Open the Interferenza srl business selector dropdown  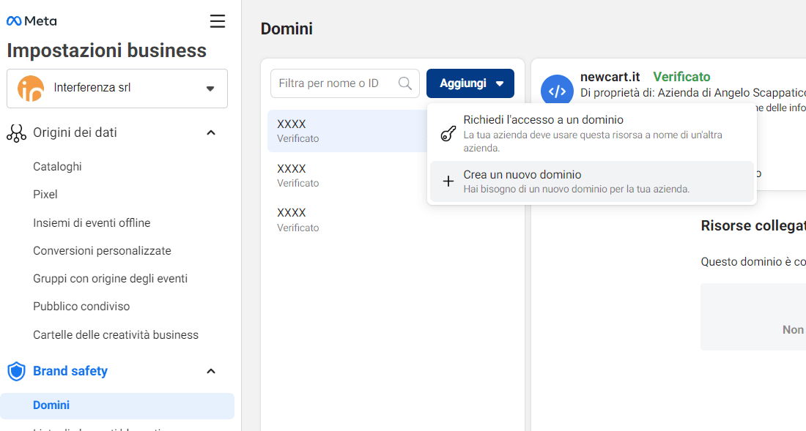click(x=117, y=89)
